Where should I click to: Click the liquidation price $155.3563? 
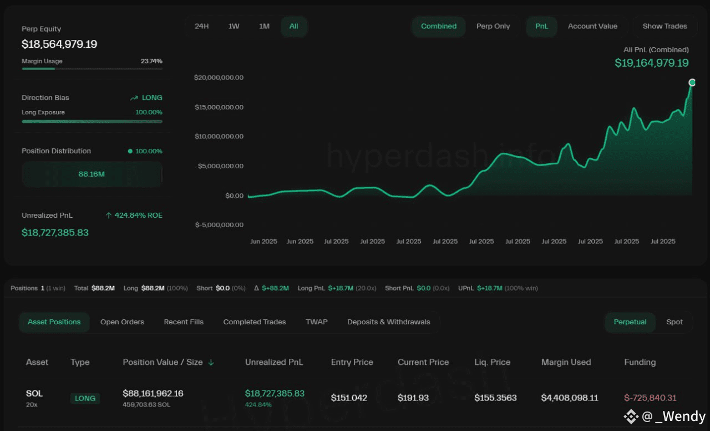(x=495, y=398)
